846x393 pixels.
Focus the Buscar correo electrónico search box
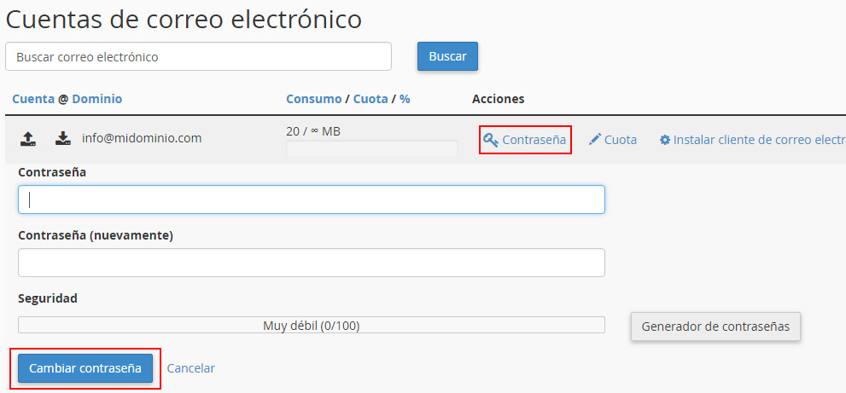198,57
